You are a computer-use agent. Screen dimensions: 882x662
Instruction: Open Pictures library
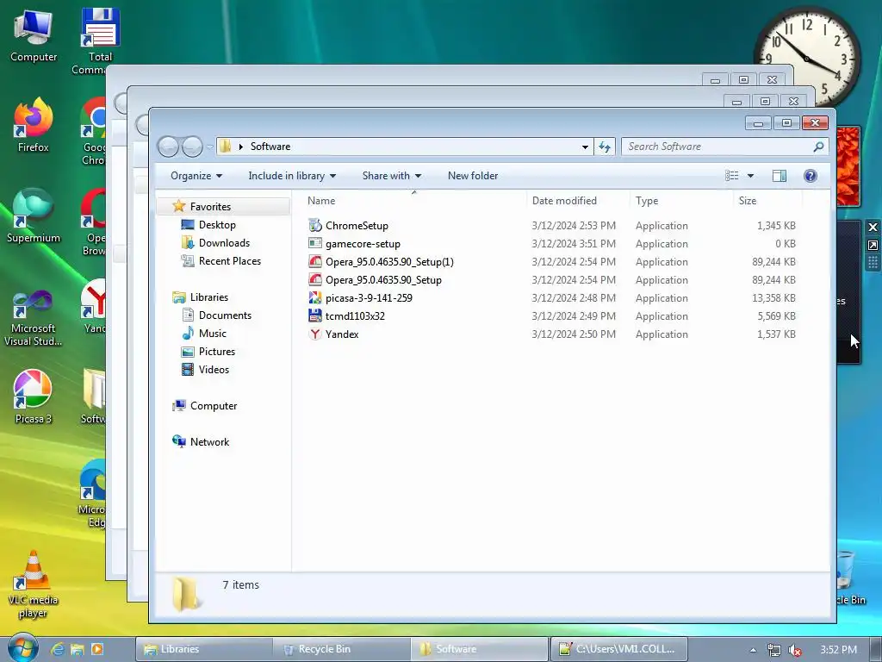tap(216, 352)
